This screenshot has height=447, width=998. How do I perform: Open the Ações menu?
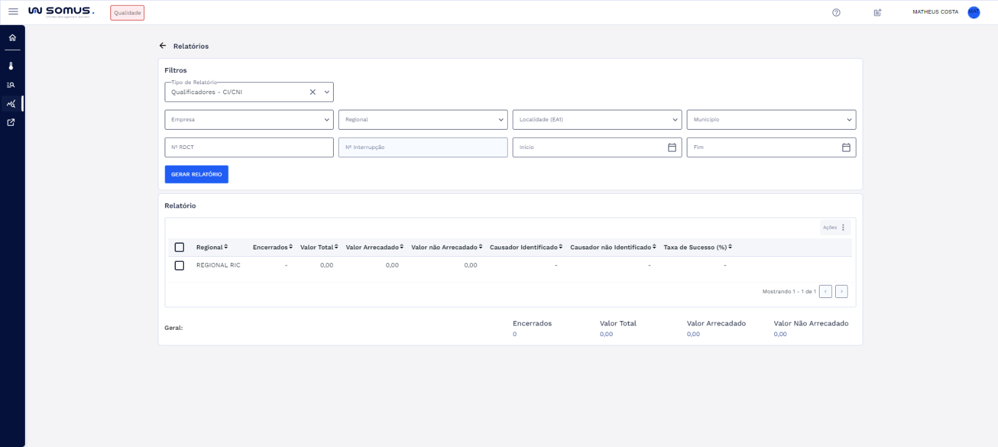click(835, 228)
